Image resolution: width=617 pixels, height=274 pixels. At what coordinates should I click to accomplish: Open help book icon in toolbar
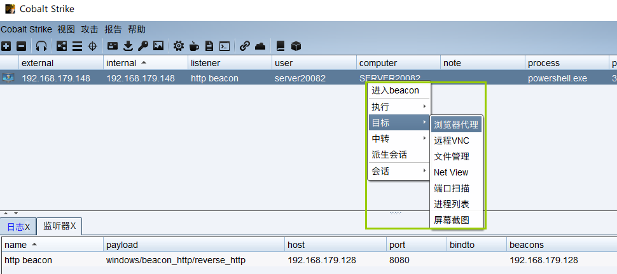pyautogui.click(x=280, y=46)
